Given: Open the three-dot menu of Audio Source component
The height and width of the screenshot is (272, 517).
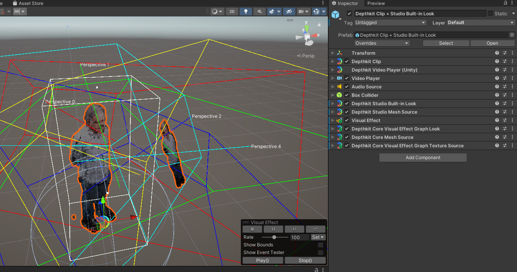Looking at the screenshot, I should click(x=512, y=87).
